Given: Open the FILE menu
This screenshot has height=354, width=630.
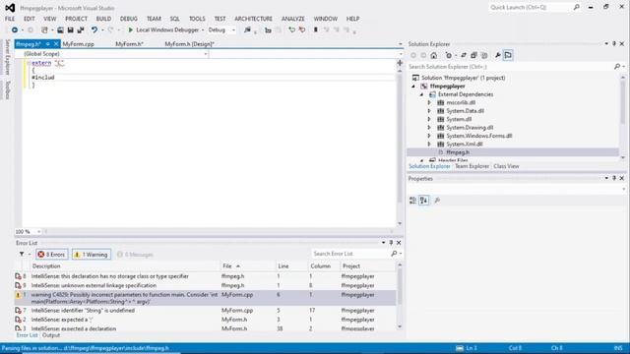Looking at the screenshot, I should click(10, 19).
